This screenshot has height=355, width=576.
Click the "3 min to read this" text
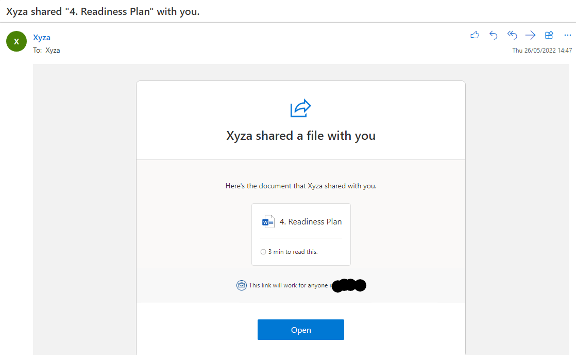coord(293,252)
